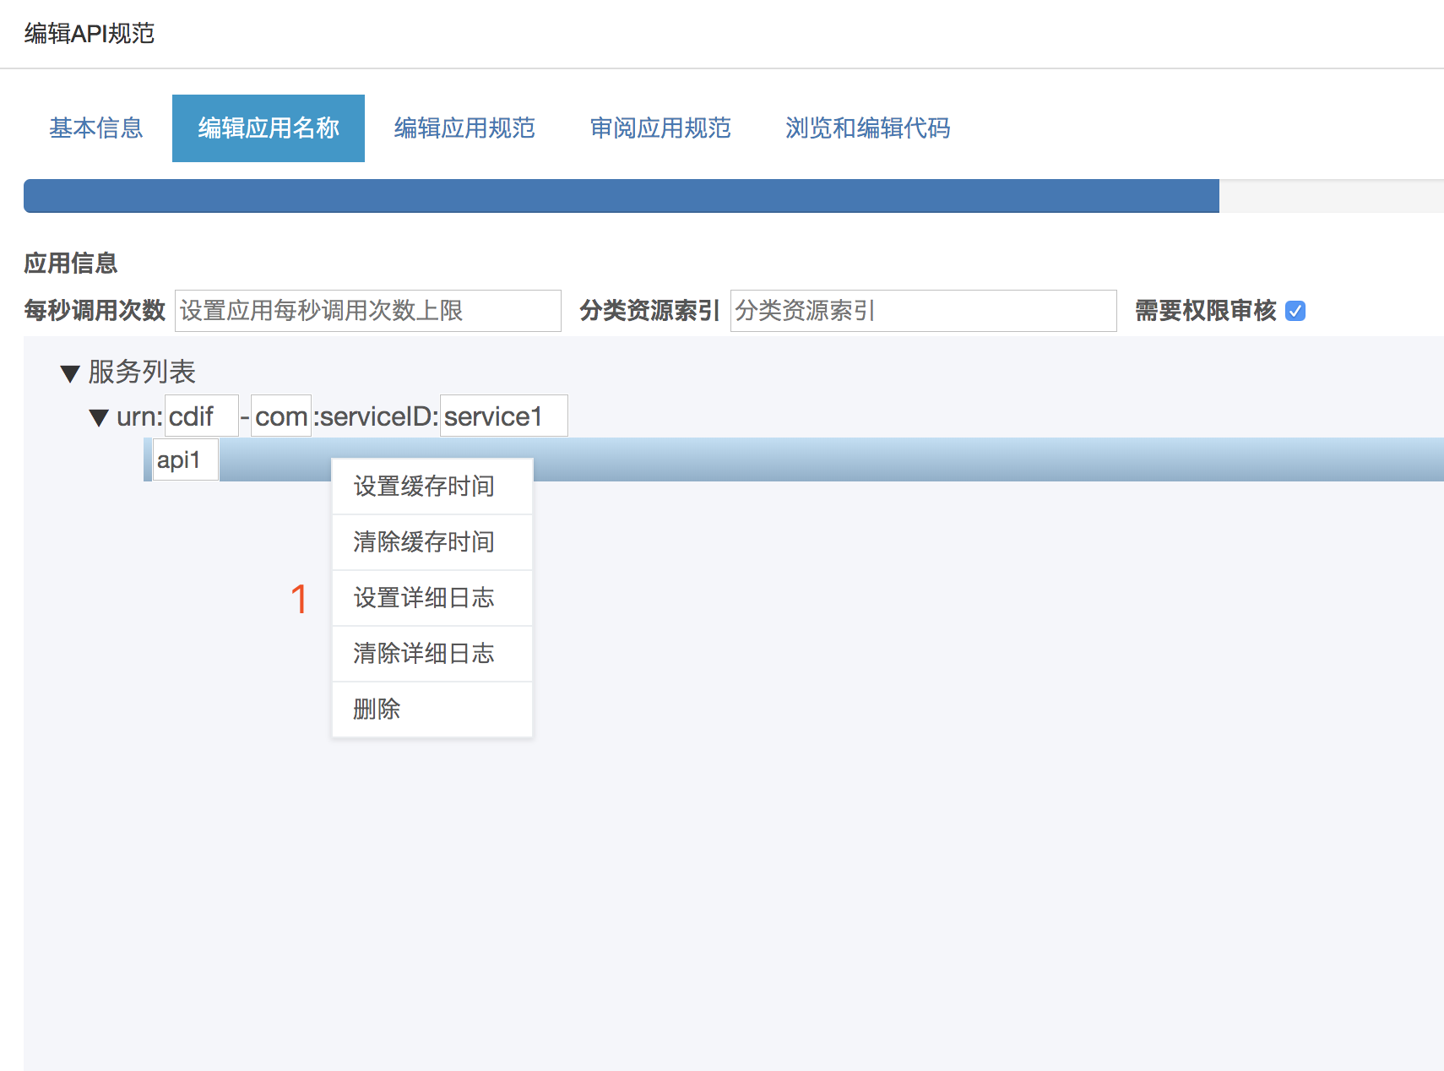Click the 服务列表 label
The height and width of the screenshot is (1071, 1444).
coord(142,372)
